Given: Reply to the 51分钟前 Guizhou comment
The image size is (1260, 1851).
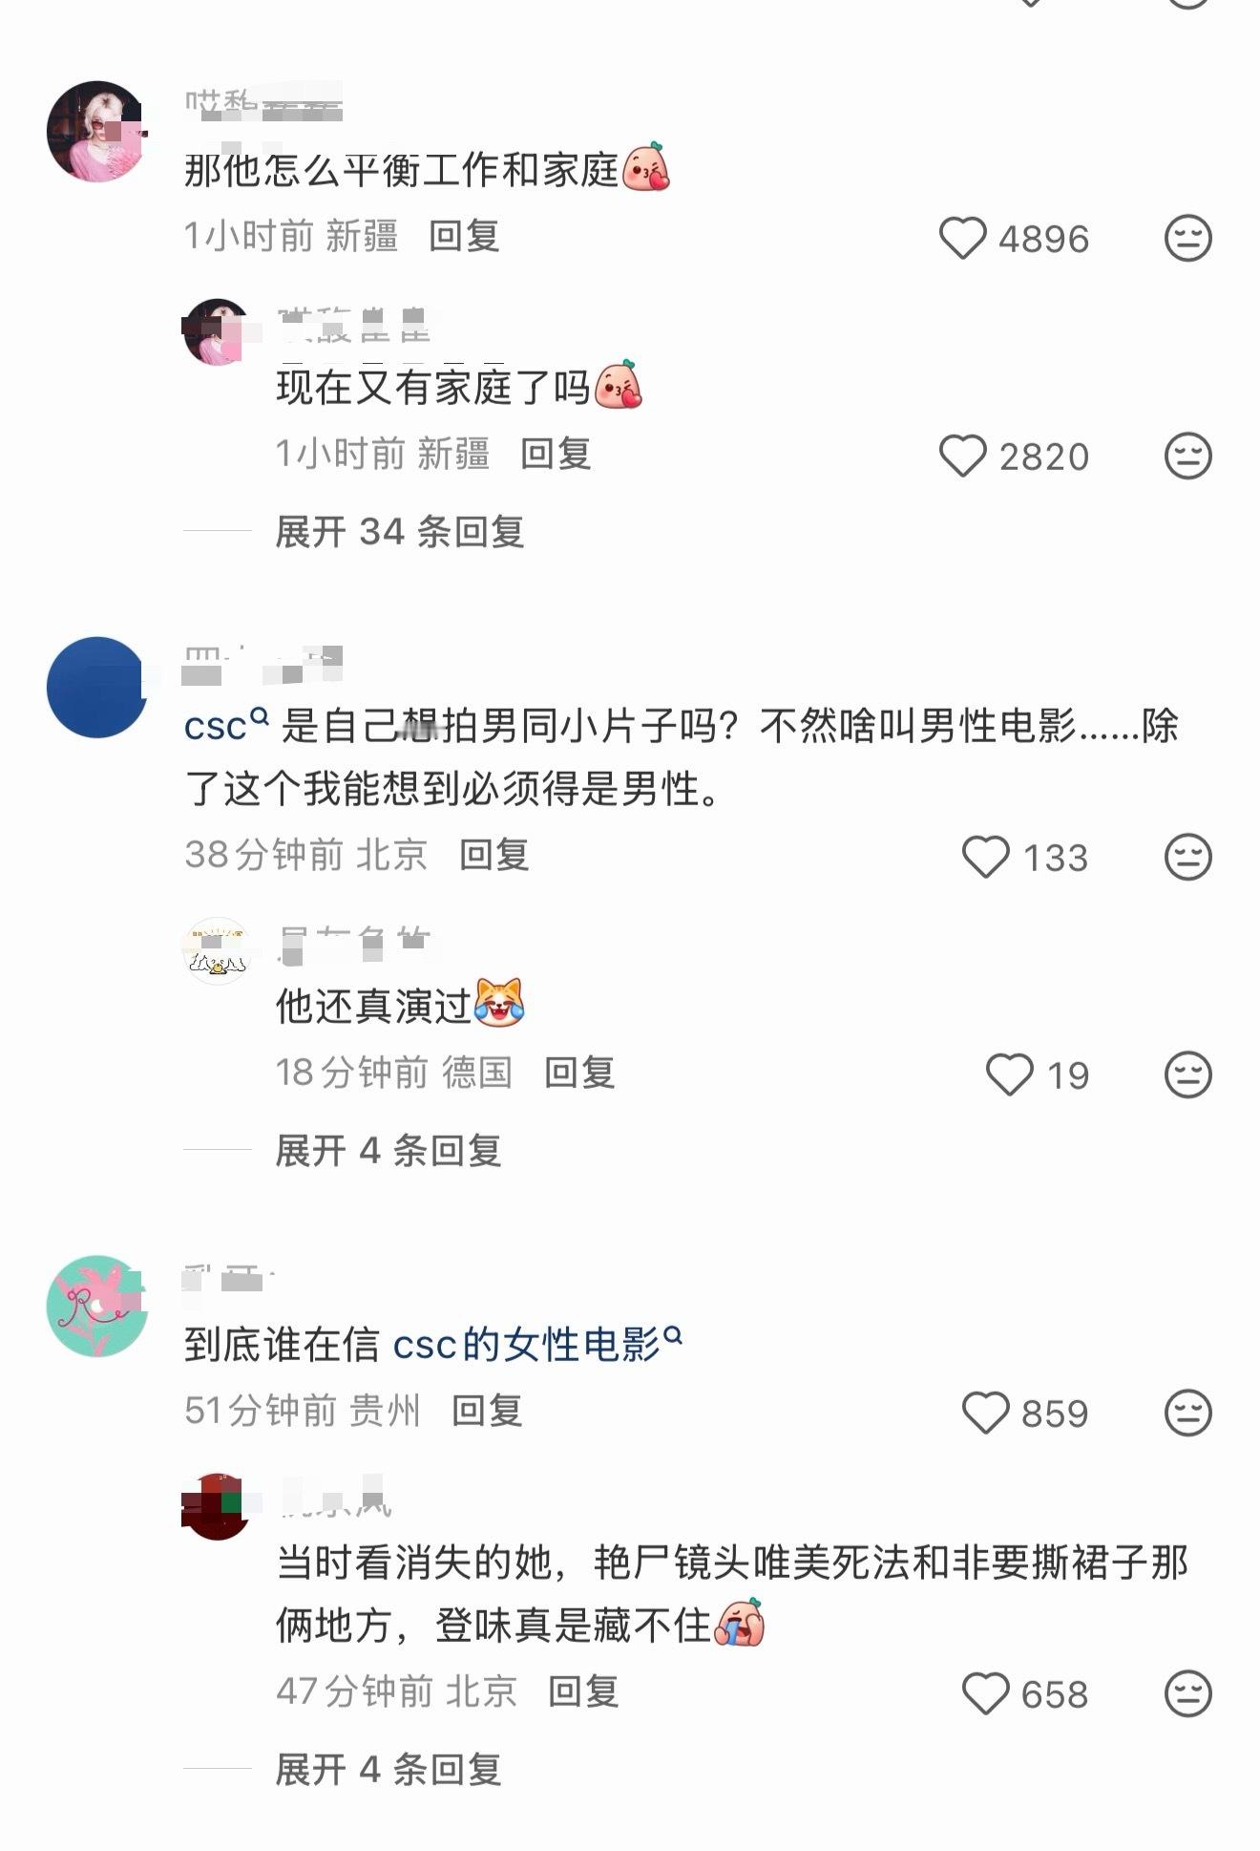Looking at the screenshot, I should click(487, 1410).
